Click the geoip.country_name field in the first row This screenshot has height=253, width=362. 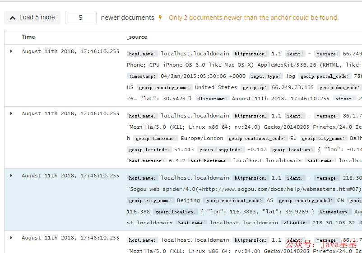(164, 87)
